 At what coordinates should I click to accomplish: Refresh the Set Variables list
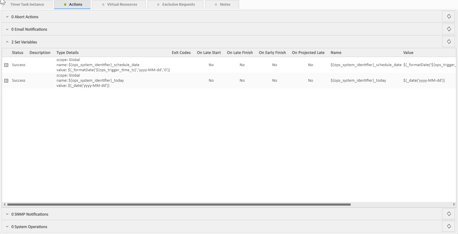point(449,42)
